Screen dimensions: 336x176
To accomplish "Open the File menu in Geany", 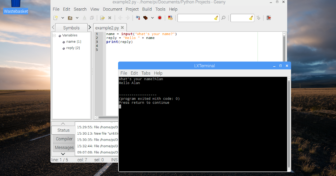I will point(56,9).
